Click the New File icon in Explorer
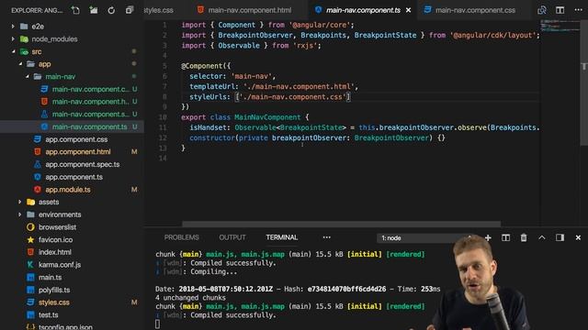 [x=75, y=10]
